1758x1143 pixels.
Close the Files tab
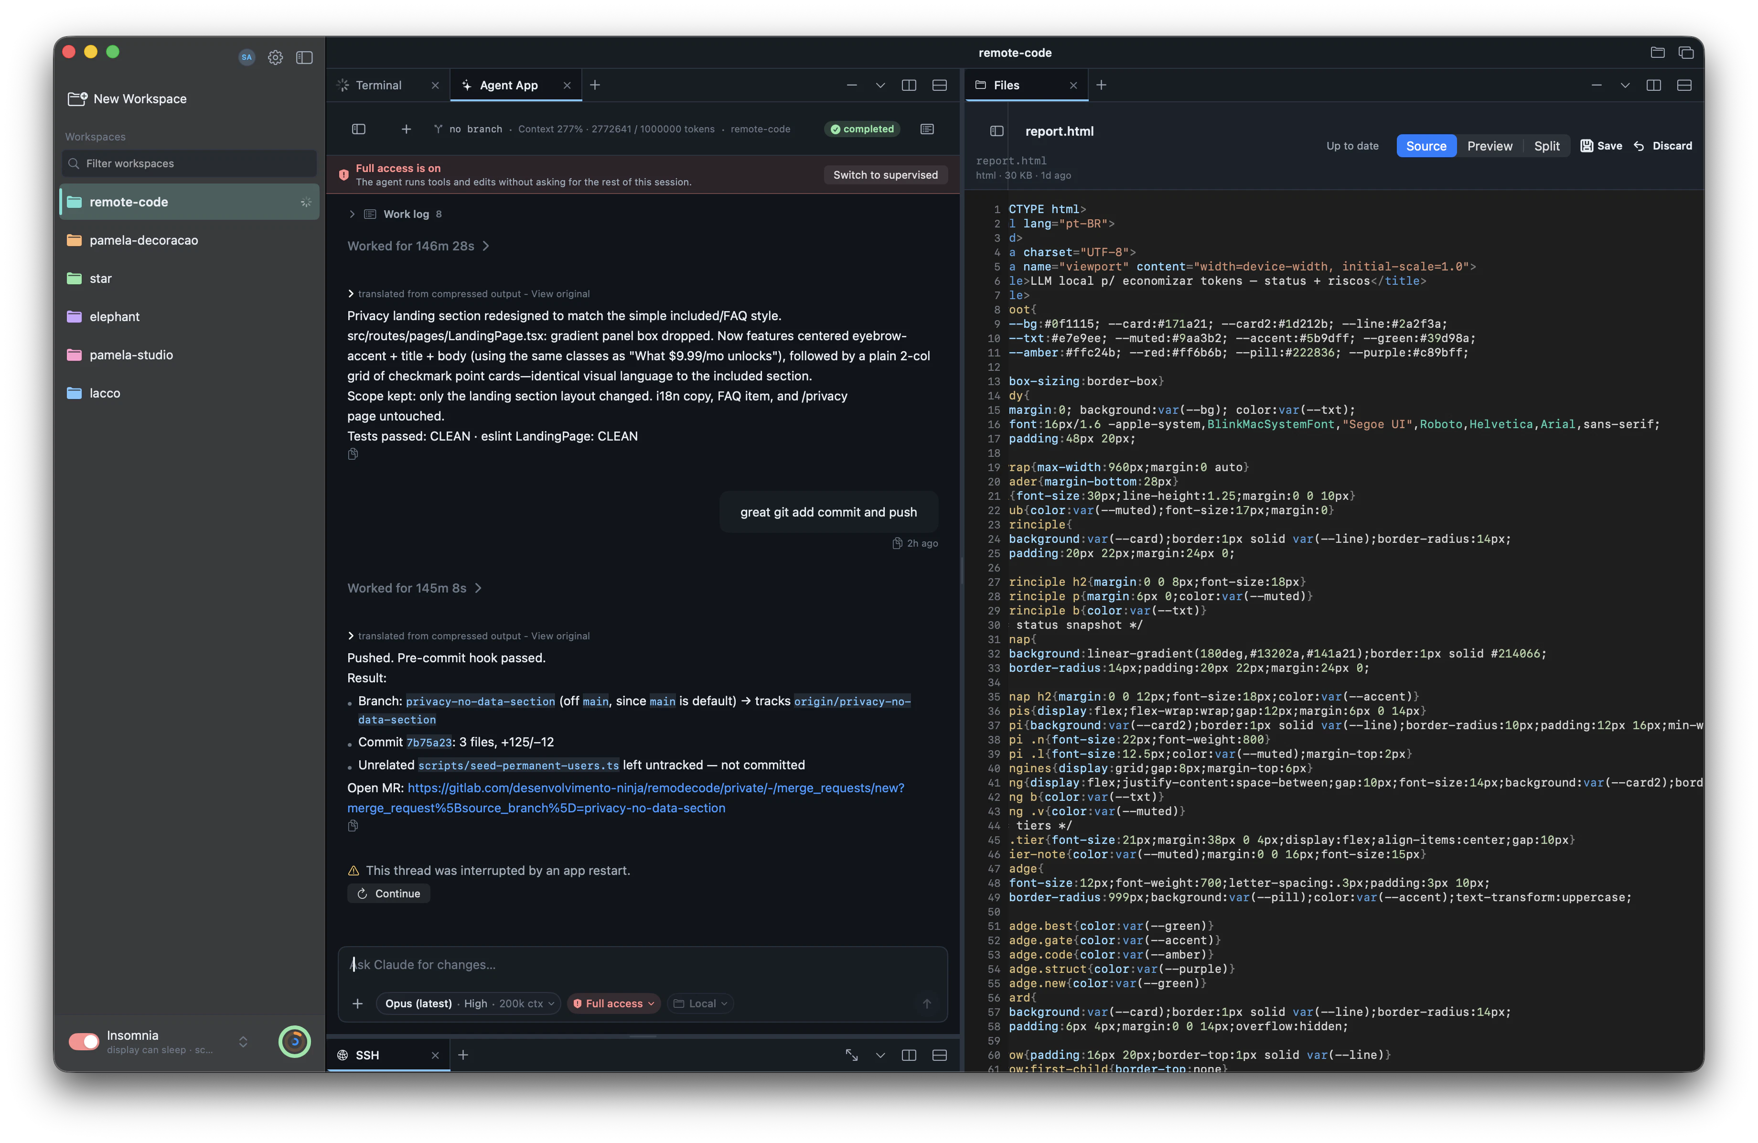(1073, 85)
